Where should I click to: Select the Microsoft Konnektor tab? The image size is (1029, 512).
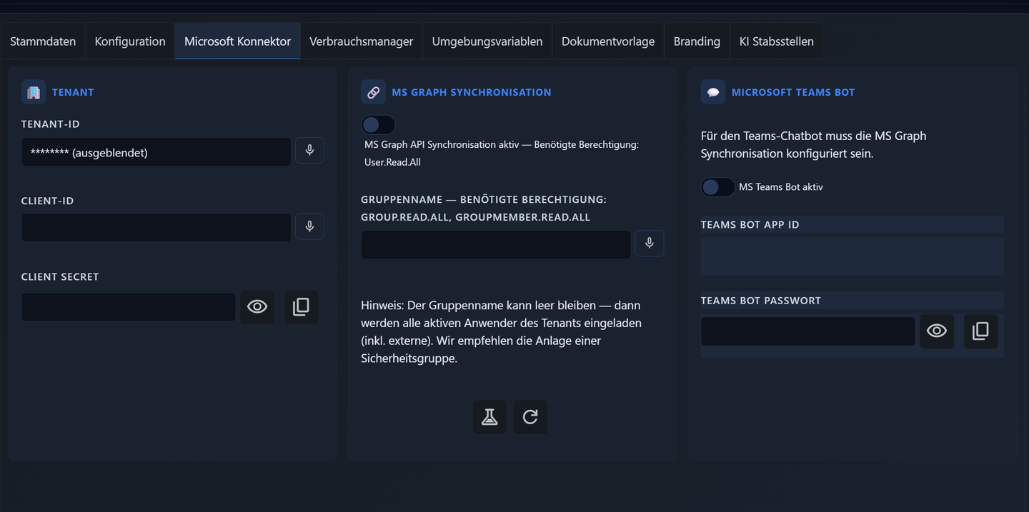pyautogui.click(x=238, y=41)
